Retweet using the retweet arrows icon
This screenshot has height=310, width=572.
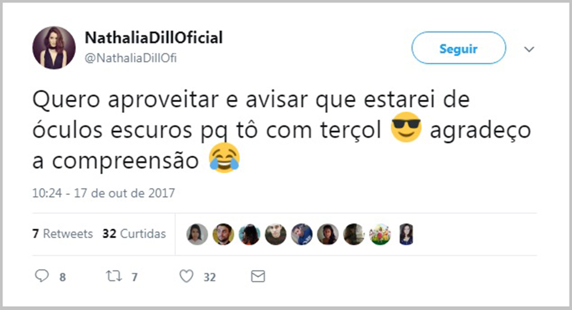[114, 276]
